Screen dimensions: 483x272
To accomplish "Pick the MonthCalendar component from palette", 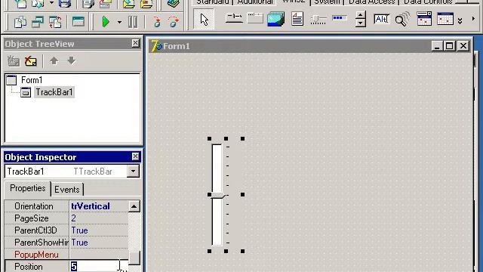I will click(445, 19).
